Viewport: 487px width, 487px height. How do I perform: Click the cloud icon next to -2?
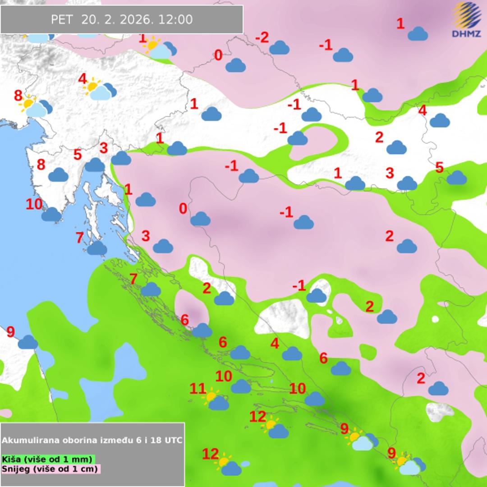point(279,48)
